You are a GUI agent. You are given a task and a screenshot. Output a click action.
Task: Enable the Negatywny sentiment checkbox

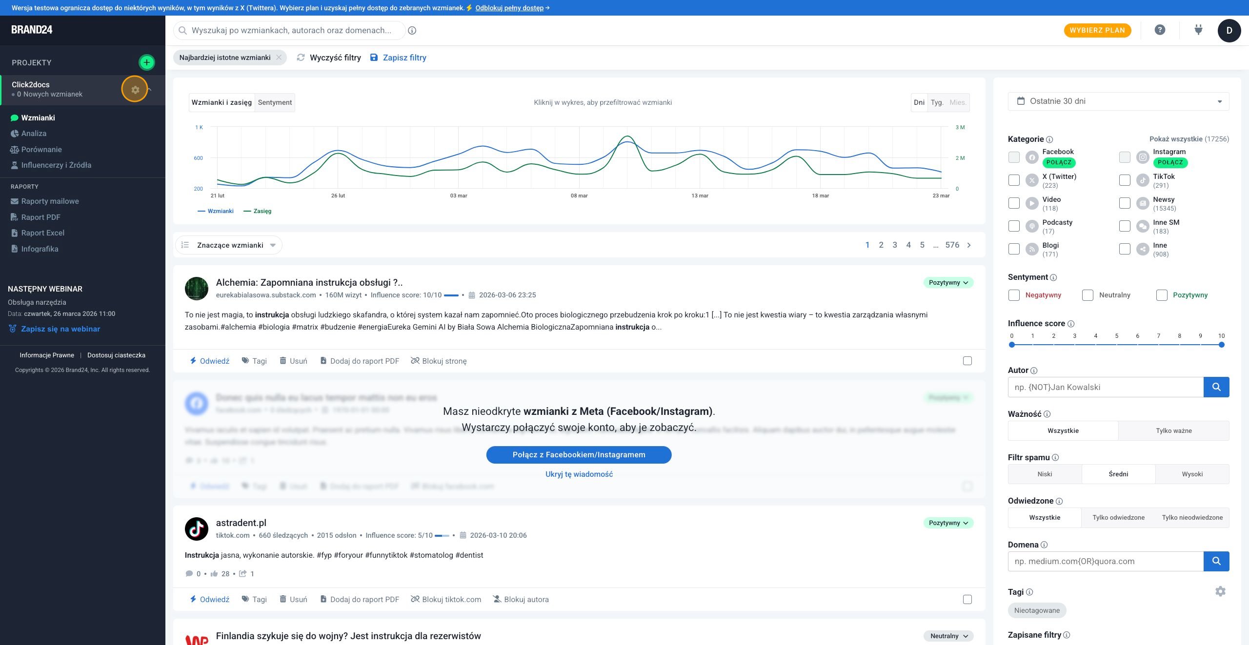pyautogui.click(x=1014, y=295)
